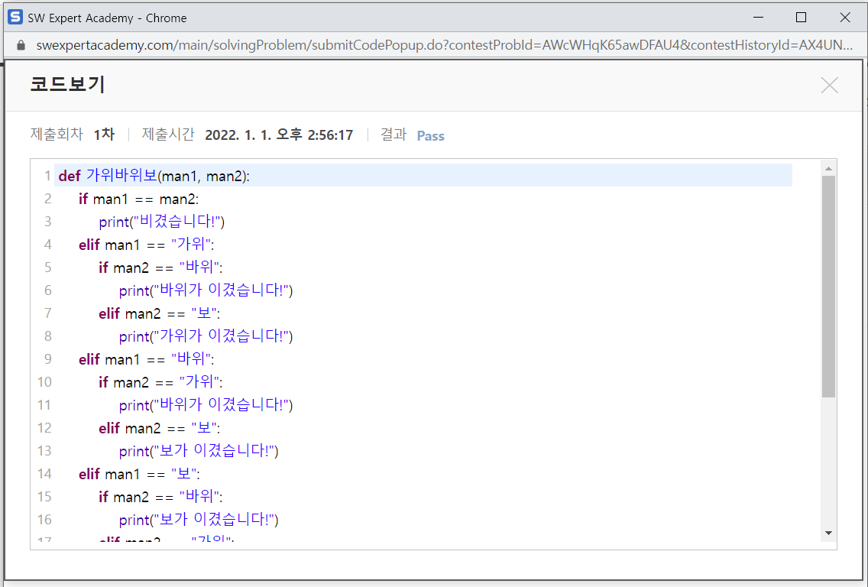Click line 8 print("가위가 이겼습니다!")
Screen dimensions: 868x587
[206, 336]
